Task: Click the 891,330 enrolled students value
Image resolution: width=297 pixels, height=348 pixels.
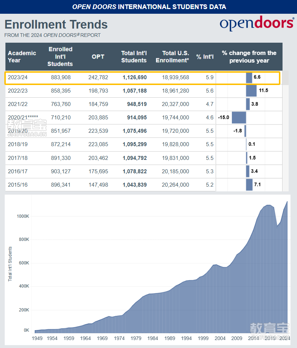Action: coord(61,158)
